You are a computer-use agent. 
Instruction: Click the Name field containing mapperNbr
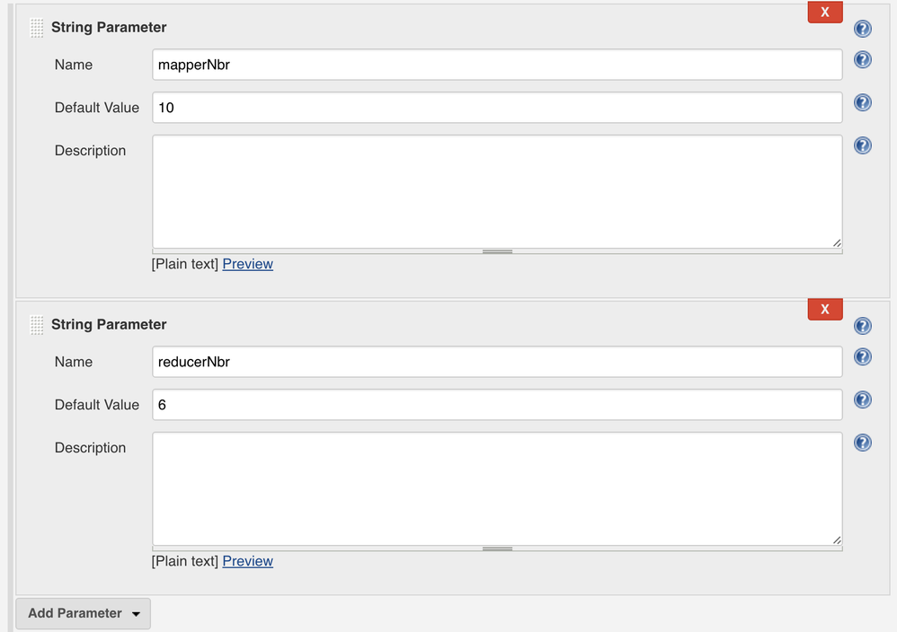[x=497, y=65]
